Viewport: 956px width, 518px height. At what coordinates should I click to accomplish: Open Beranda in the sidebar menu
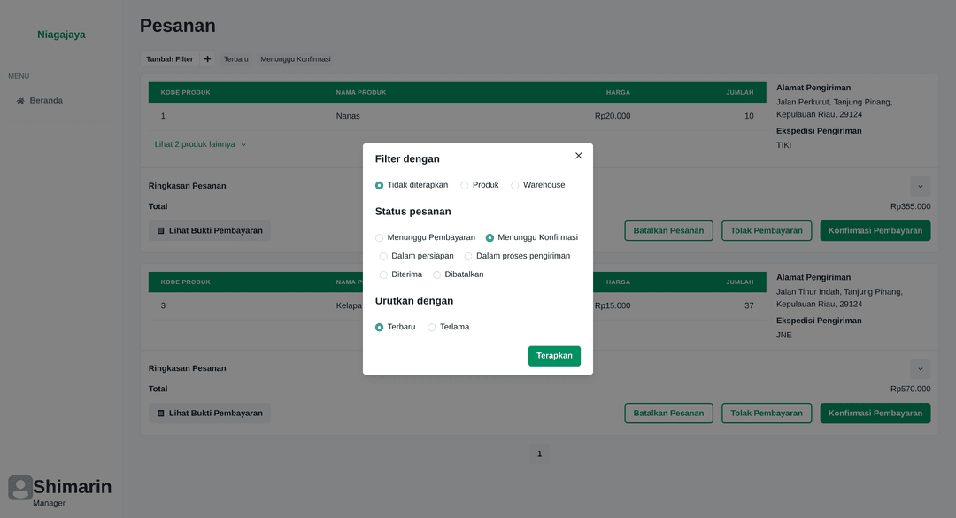(x=46, y=101)
